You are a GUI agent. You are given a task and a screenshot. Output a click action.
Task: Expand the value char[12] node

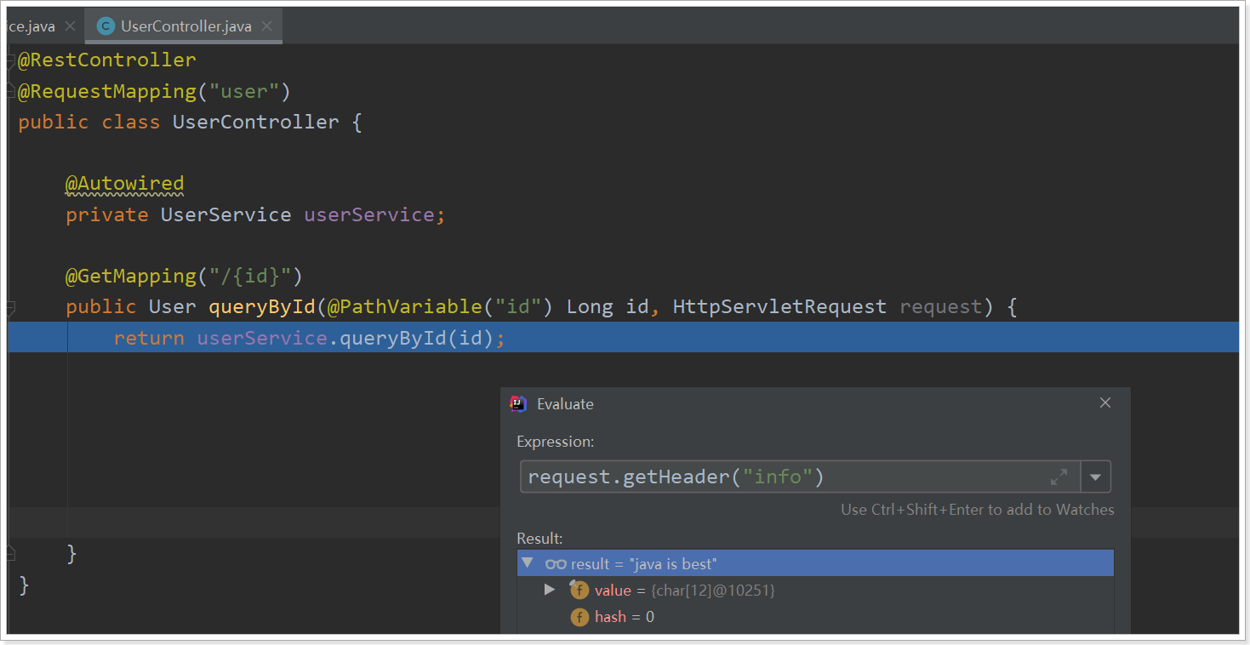[x=550, y=590]
